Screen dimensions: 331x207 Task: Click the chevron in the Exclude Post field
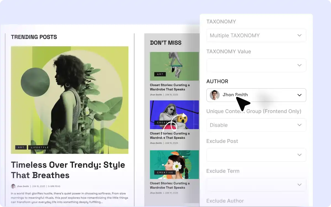299,155
